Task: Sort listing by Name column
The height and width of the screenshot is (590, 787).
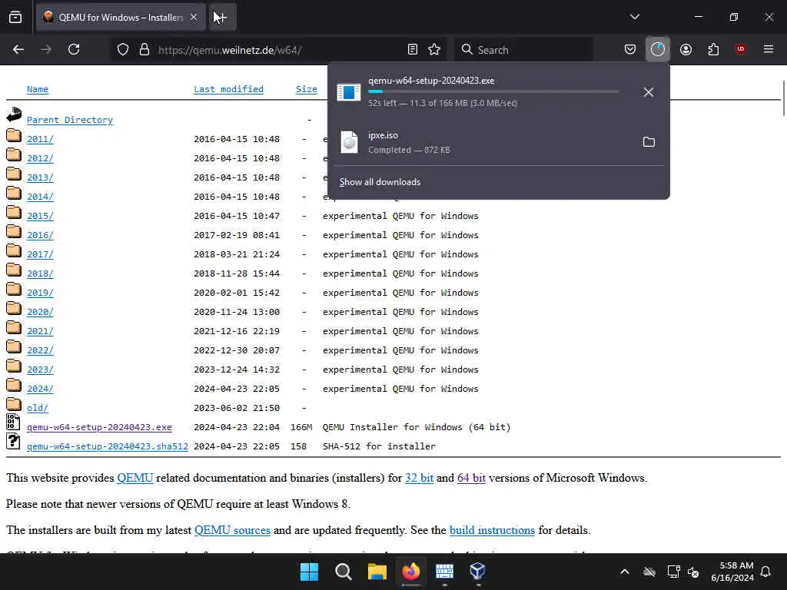Action: (38, 89)
